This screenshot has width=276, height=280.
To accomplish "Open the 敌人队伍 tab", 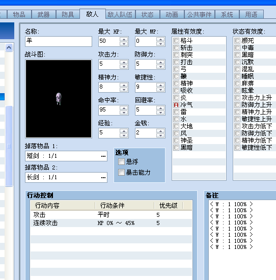I will coord(120,14).
